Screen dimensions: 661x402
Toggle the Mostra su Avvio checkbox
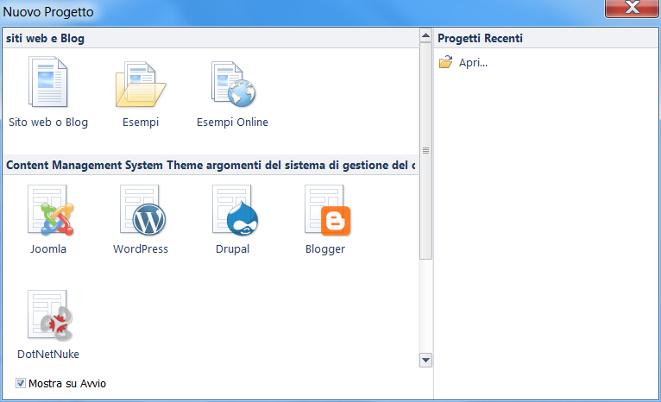pyautogui.click(x=20, y=383)
